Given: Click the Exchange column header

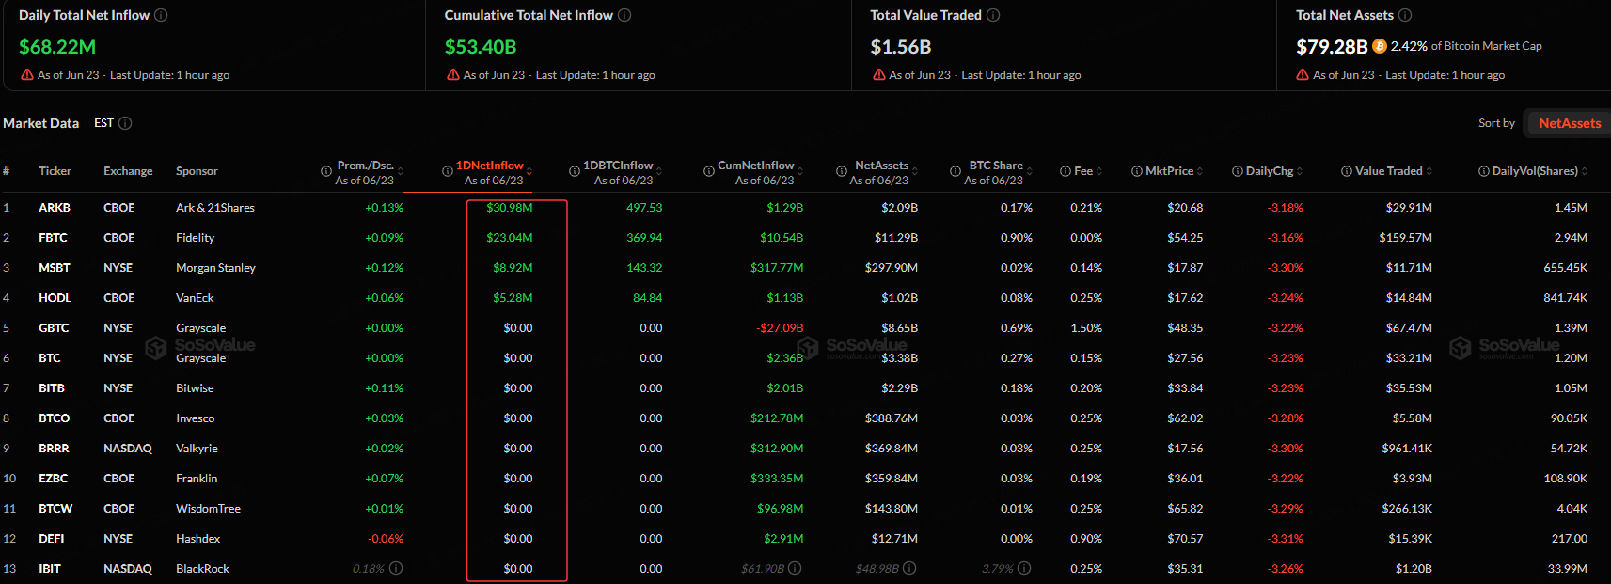Looking at the screenshot, I should [128, 171].
